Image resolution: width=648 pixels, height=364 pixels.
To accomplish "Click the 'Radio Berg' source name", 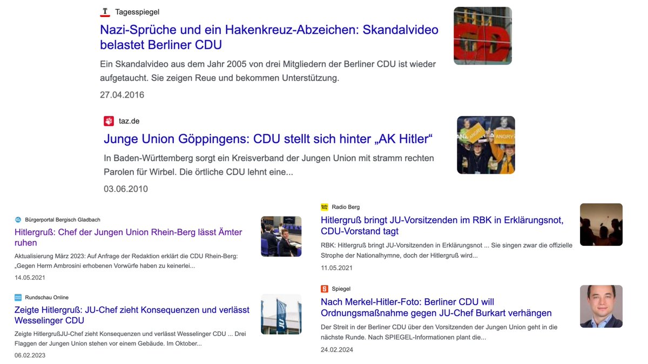I will point(346,207).
